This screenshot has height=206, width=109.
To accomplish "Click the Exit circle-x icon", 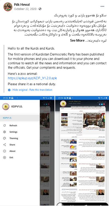I will [5, 157].
